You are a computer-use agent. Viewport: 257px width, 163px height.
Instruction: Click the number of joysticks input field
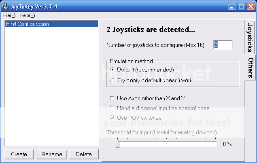pos(223,45)
